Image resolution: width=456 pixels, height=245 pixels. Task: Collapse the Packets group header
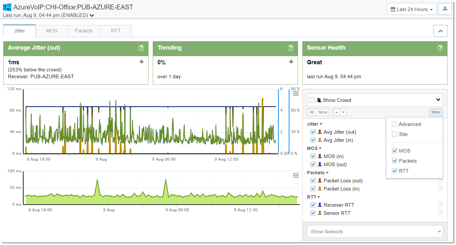318,173
